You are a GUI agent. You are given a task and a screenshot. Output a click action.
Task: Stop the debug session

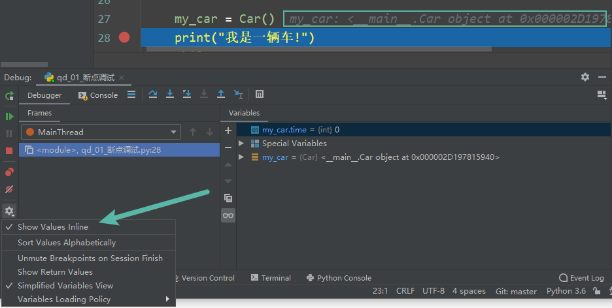pos(9,151)
